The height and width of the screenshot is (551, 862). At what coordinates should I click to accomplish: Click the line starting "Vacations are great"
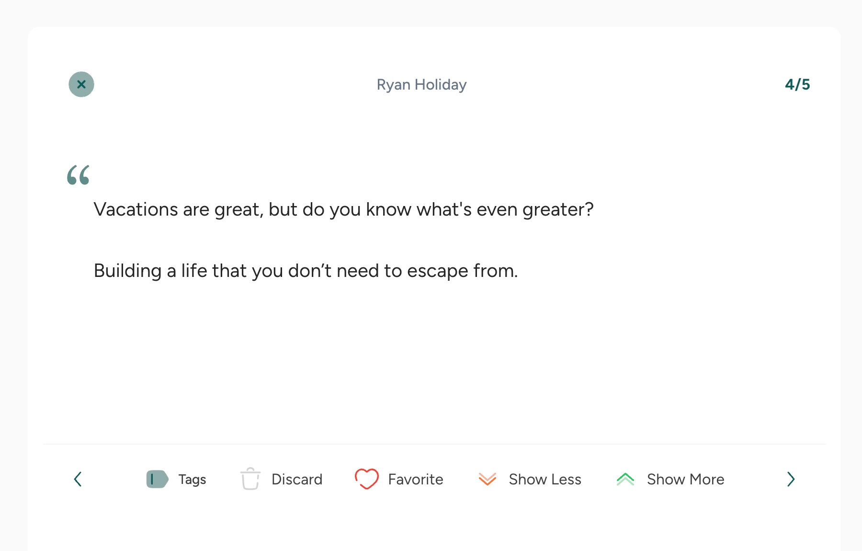pyautogui.click(x=343, y=209)
